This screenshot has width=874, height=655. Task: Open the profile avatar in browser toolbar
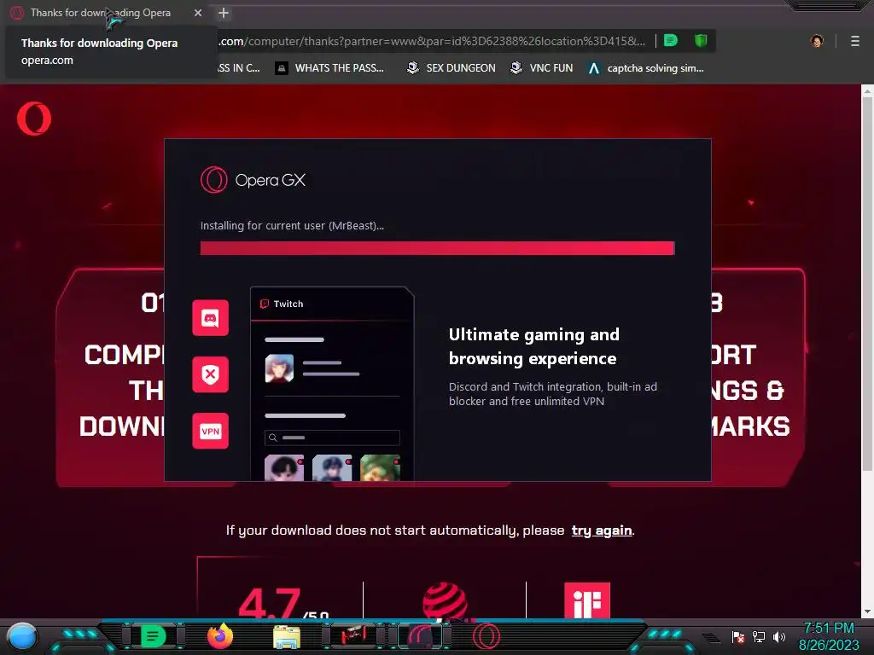click(817, 41)
